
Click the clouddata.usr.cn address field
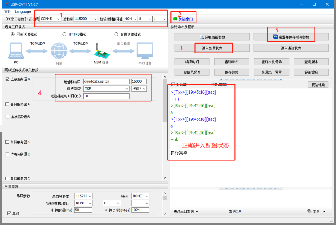coord(106,81)
